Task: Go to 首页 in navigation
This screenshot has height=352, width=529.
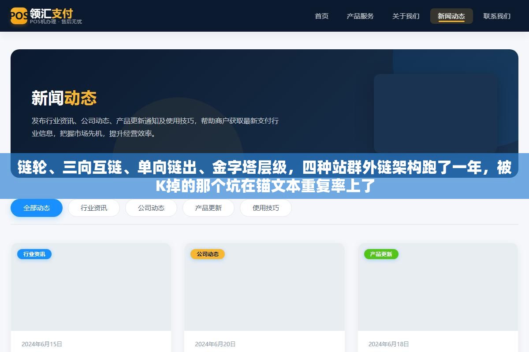Action: pos(321,16)
